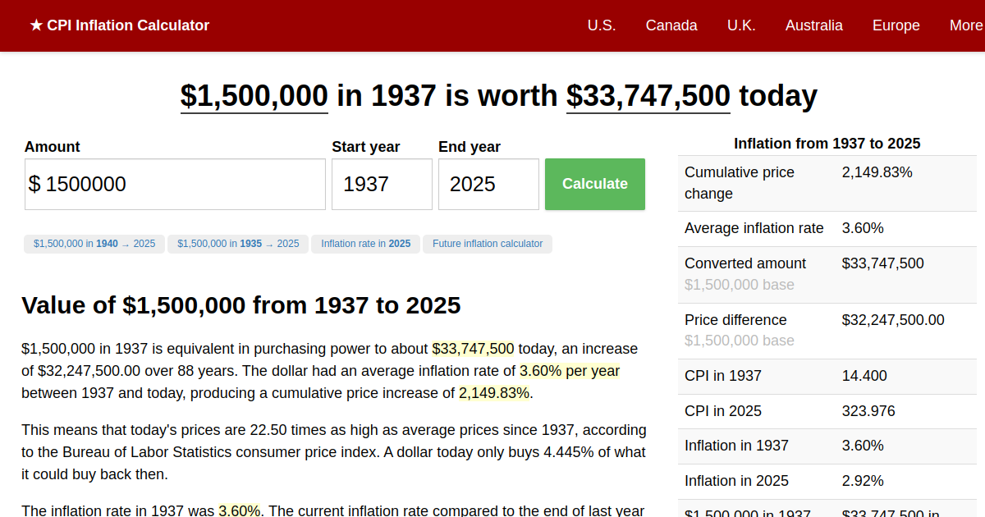The image size is (985, 517).
Task: Switch to the U.K. calculator
Action: click(741, 25)
